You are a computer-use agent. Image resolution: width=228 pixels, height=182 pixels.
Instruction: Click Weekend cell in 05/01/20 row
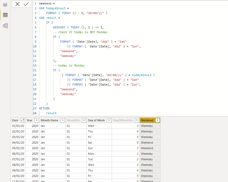150,148
